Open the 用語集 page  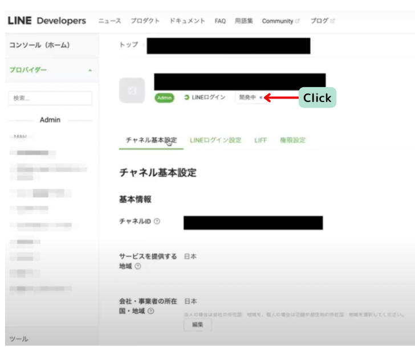click(244, 21)
